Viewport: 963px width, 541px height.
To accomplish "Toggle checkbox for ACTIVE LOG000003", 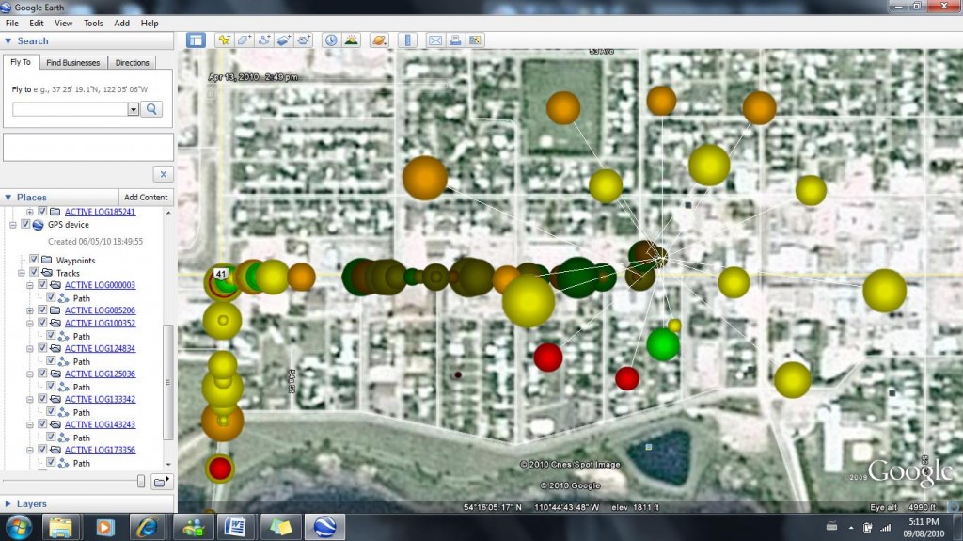I will click(42, 285).
